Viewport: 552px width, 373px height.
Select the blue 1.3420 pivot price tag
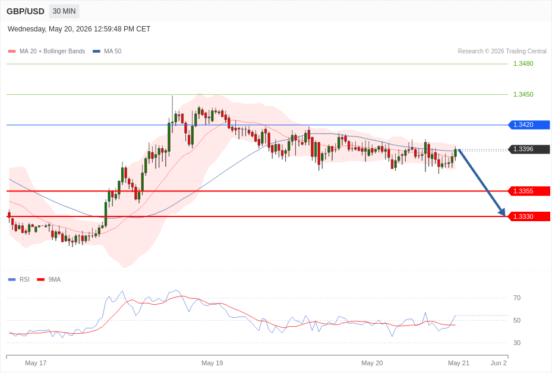click(529, 125)
